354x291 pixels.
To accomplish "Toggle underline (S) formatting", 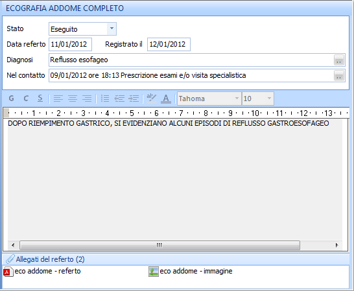I will (x=40, y=99).
